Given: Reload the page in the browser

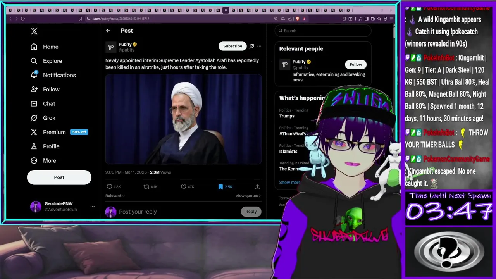Looking at the screenshot, I should (x=23, y=19).
